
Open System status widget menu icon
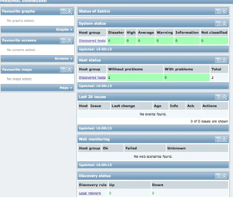[x=218, y=23]
